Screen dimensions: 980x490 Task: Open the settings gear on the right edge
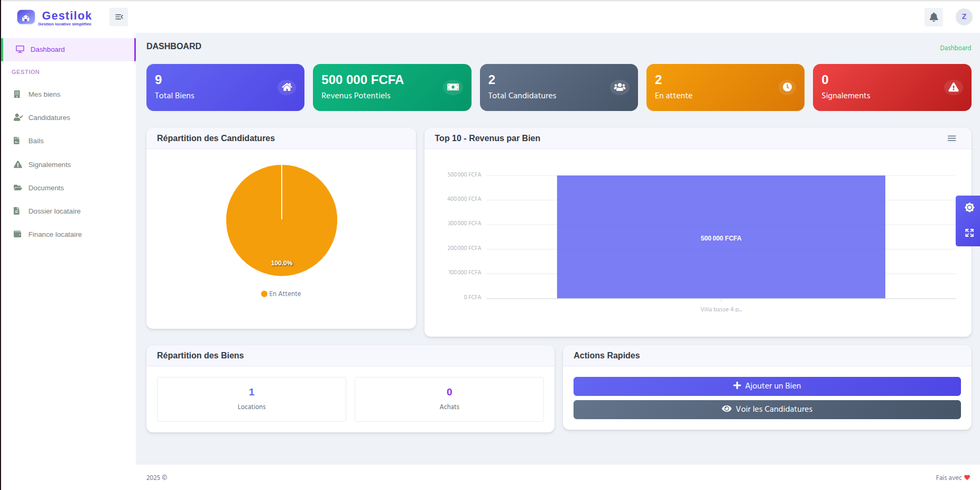pyautogui.click(x=969, y=207)
